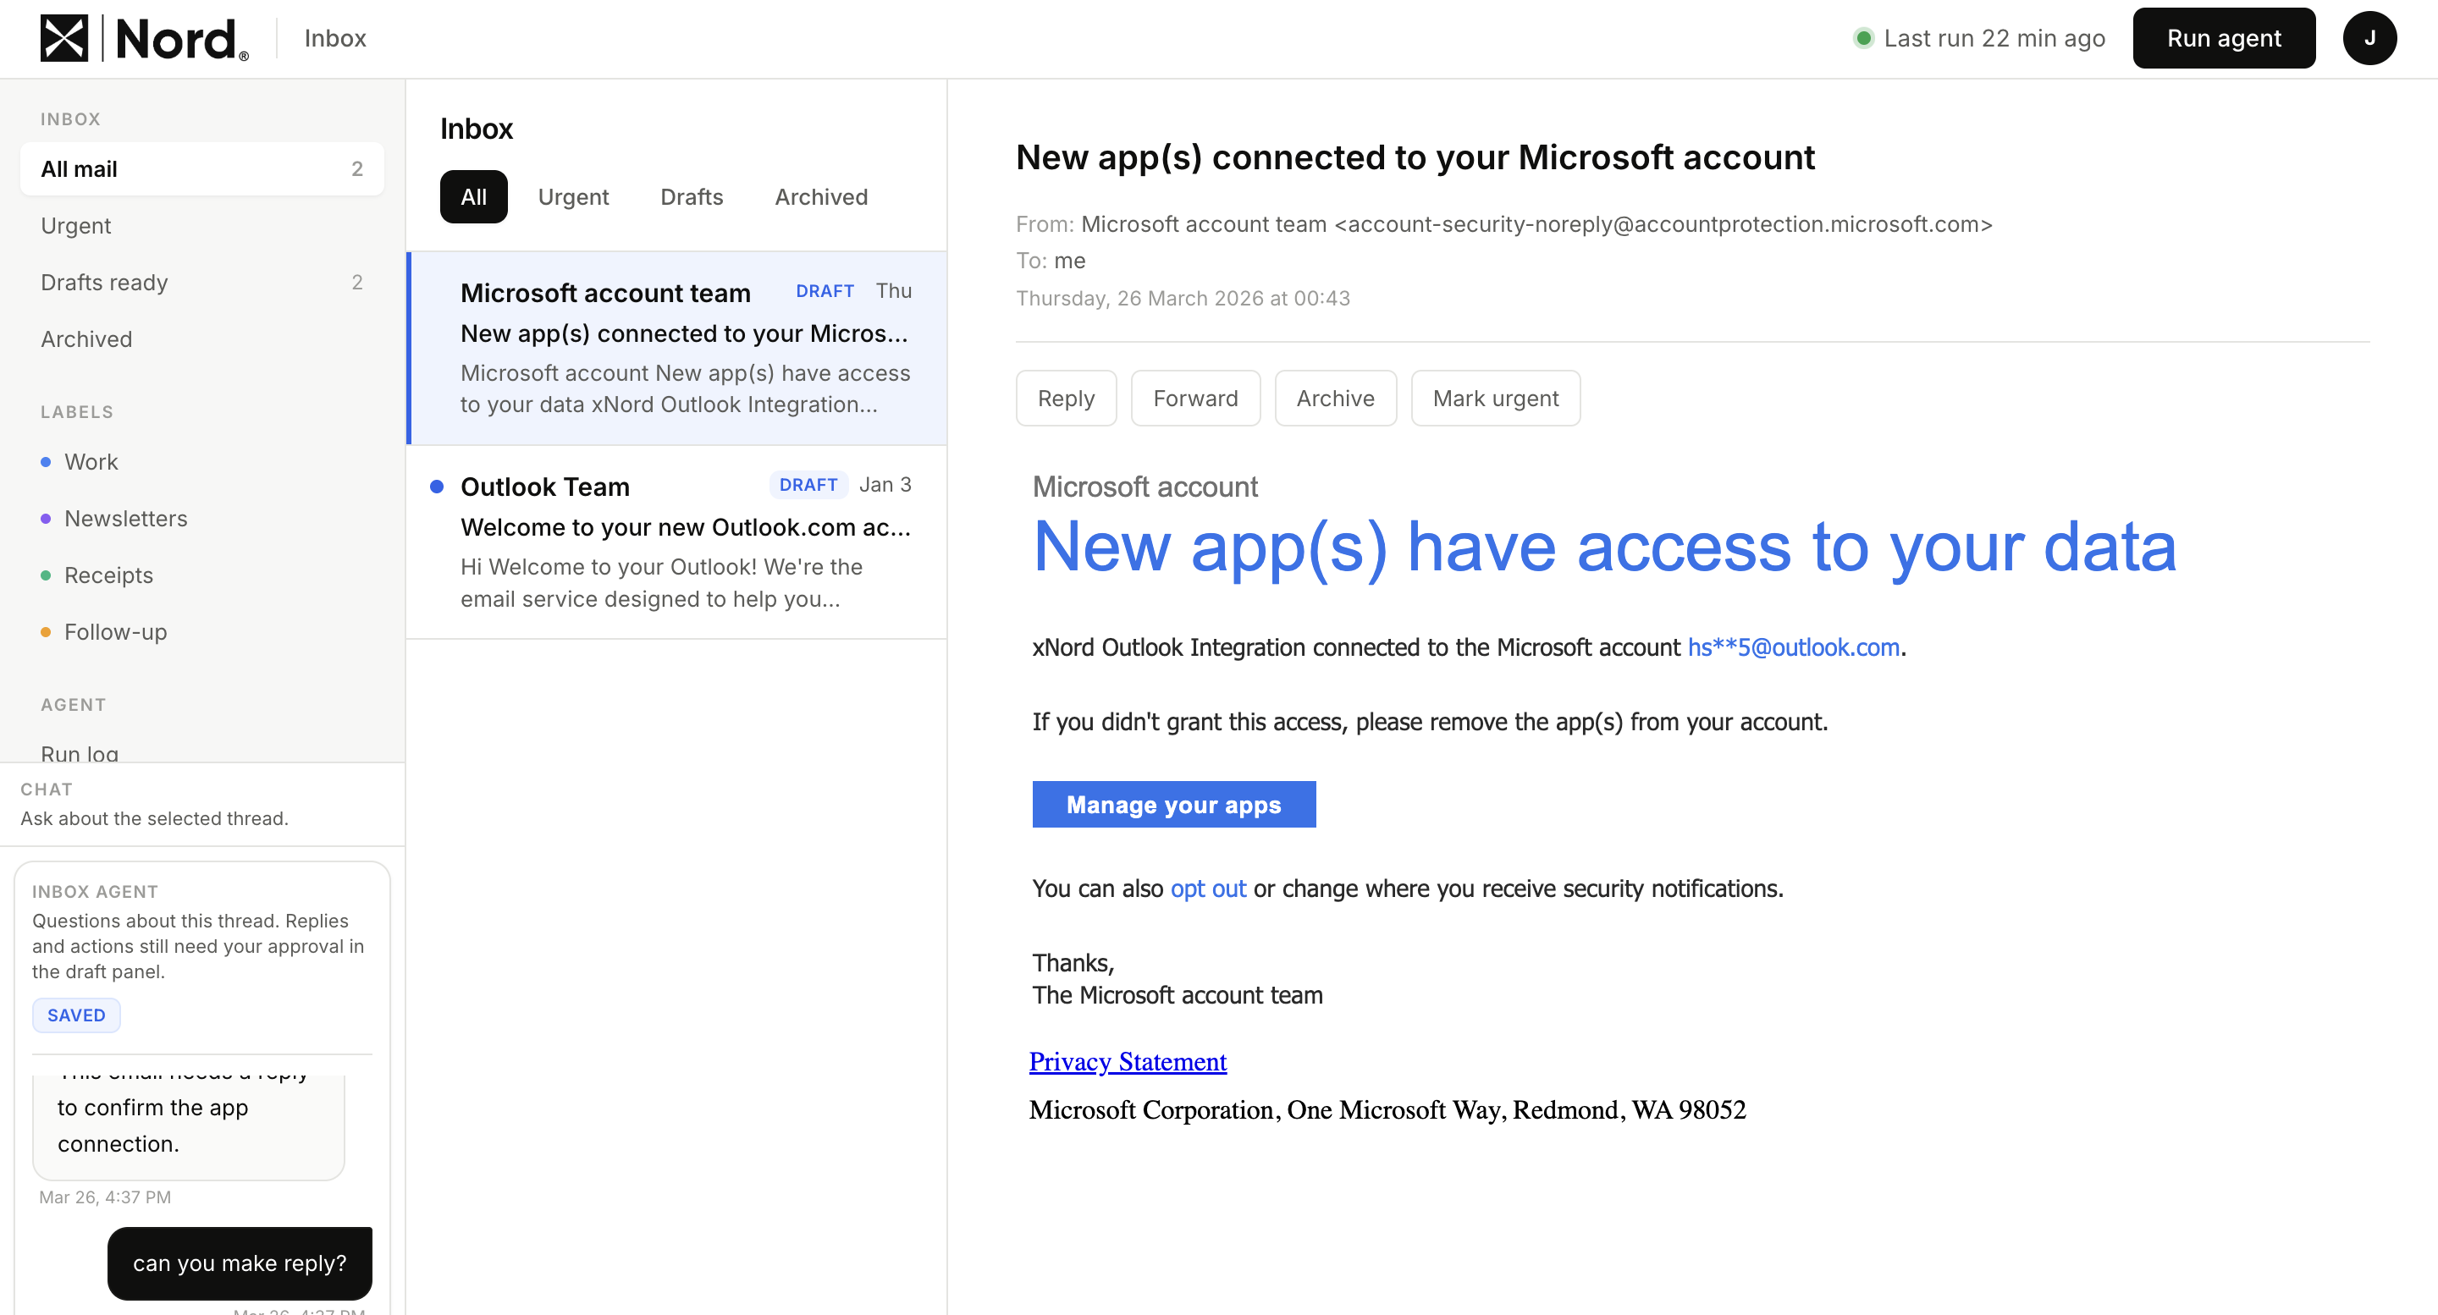Viewport: 2438px width, 1315px height.
Task: Click the Microsoft Corporation address line
Action: point(1387,1109)
